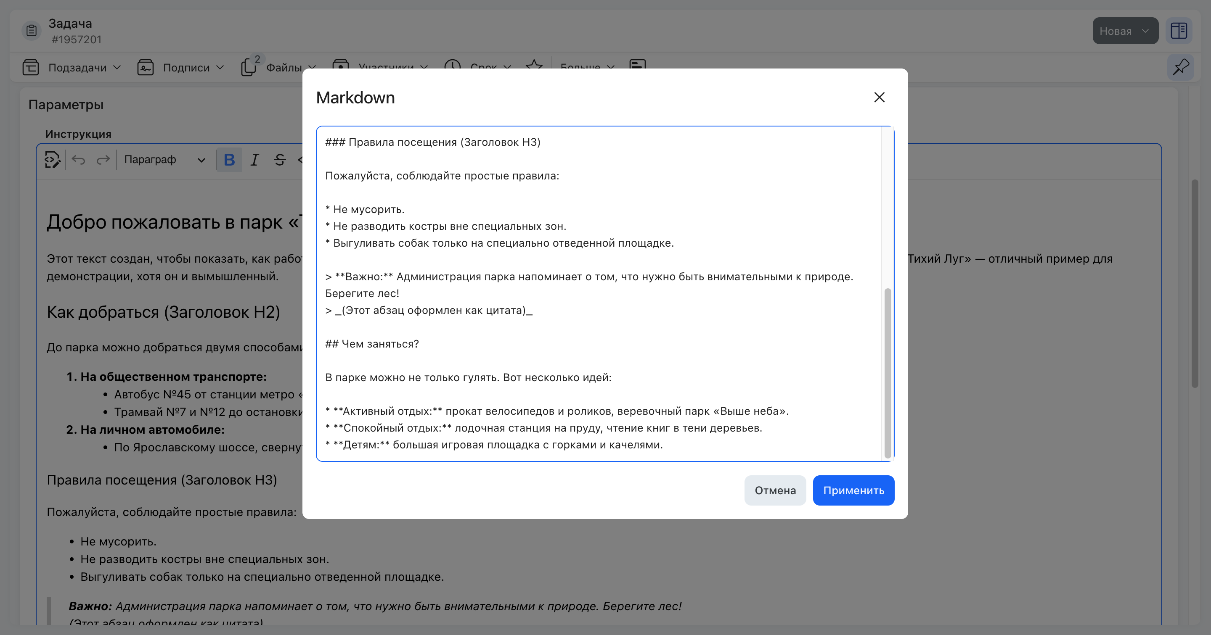Click the Файлы documents icon
Image resolution: width=1211 pixels, height=635 pixels.
pyautogui.click(x=249, y=67)
